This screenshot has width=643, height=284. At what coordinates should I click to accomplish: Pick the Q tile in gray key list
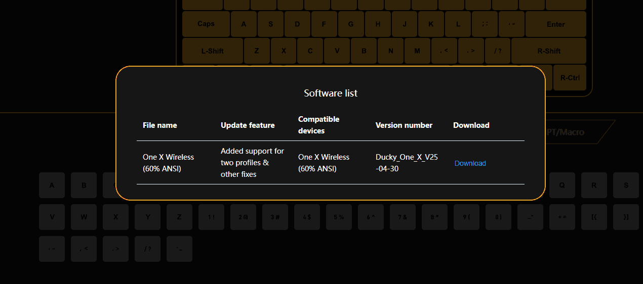(x=562, y=185)
